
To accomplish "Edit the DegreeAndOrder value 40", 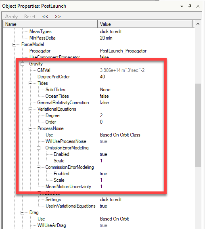I will click(x=102, y=77).
